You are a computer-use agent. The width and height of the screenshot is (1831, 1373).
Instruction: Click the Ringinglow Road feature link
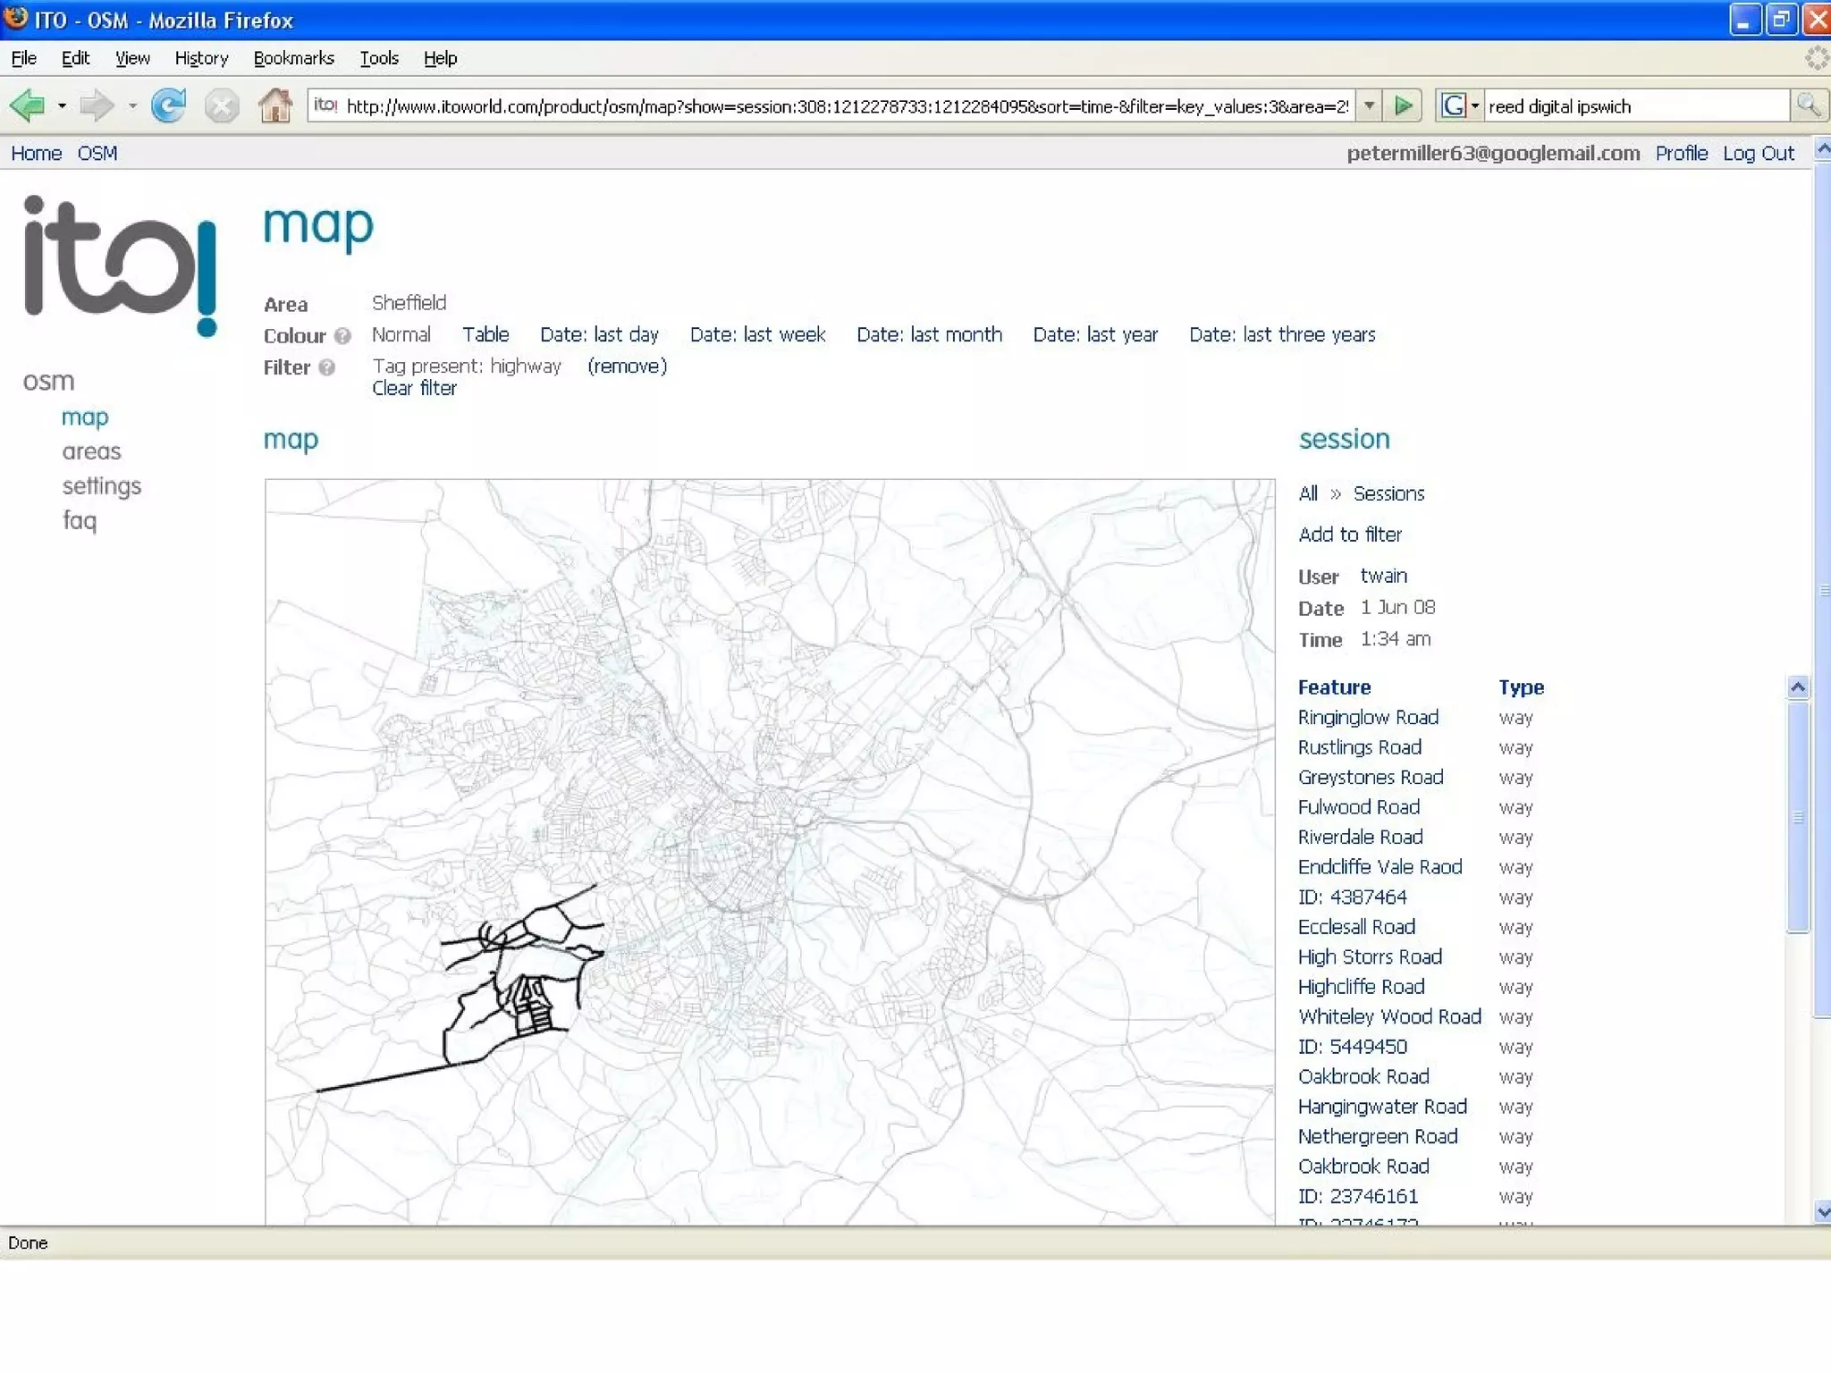click(x=1367, y=717)
